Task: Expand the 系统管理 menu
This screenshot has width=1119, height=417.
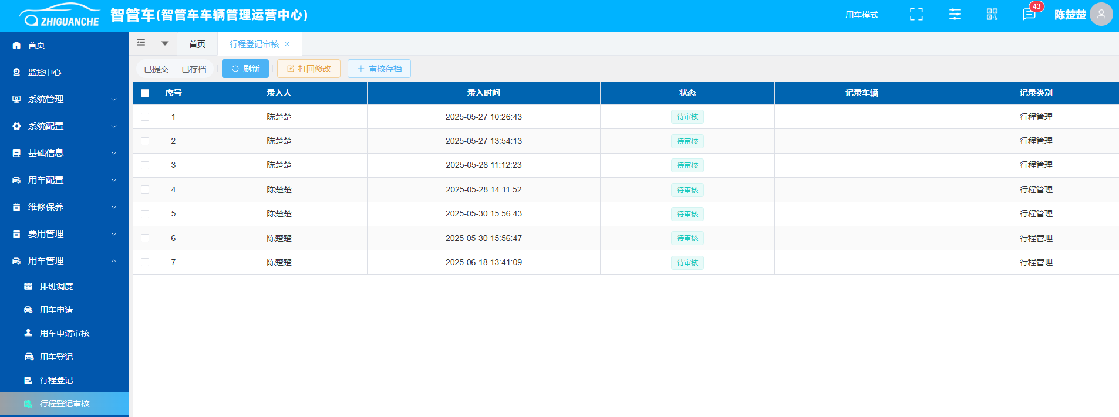Action: 65,99
